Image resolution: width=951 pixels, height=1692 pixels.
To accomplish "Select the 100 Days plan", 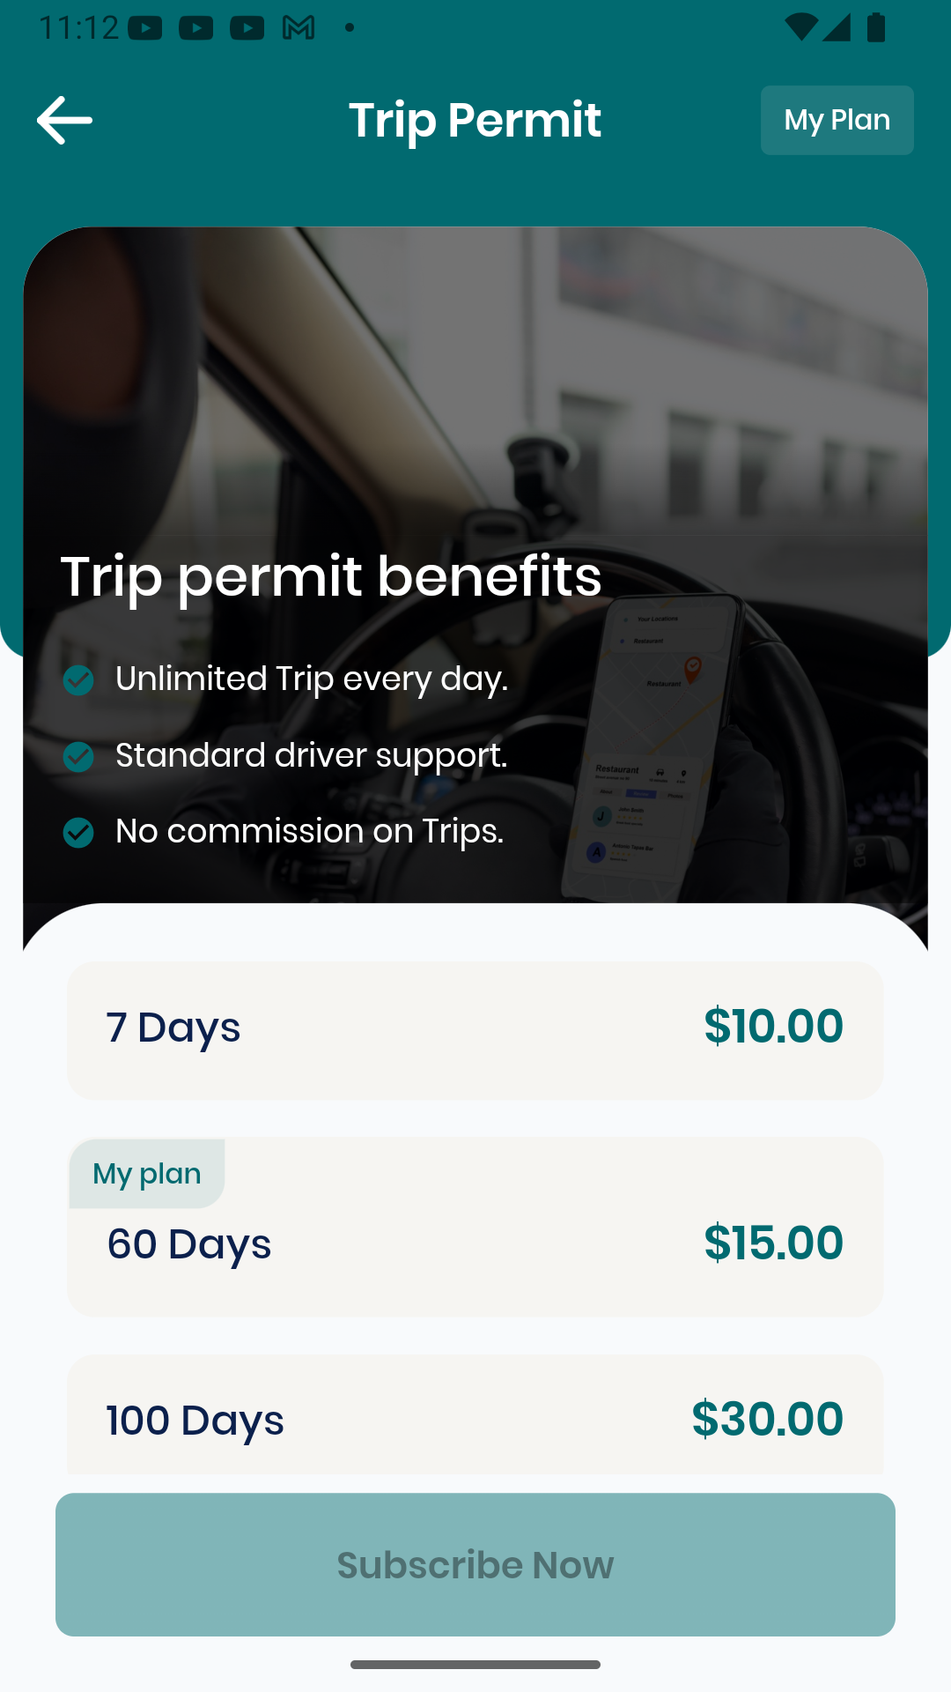I will 475,1415.
